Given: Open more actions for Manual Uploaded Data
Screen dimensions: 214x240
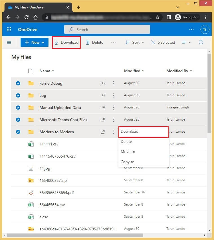Looking at the screenshot, I should [113, 108].
